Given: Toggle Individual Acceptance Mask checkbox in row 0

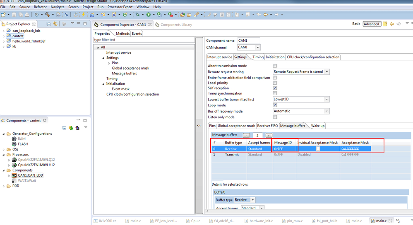Looking at the screenshot, I should (318, 149).
